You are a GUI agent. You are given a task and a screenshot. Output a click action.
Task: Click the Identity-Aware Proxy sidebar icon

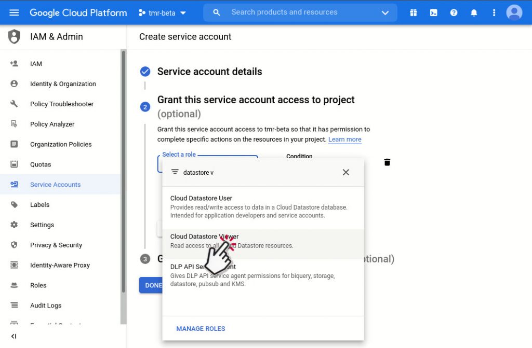pyautogui.click(x=14, y=265)
